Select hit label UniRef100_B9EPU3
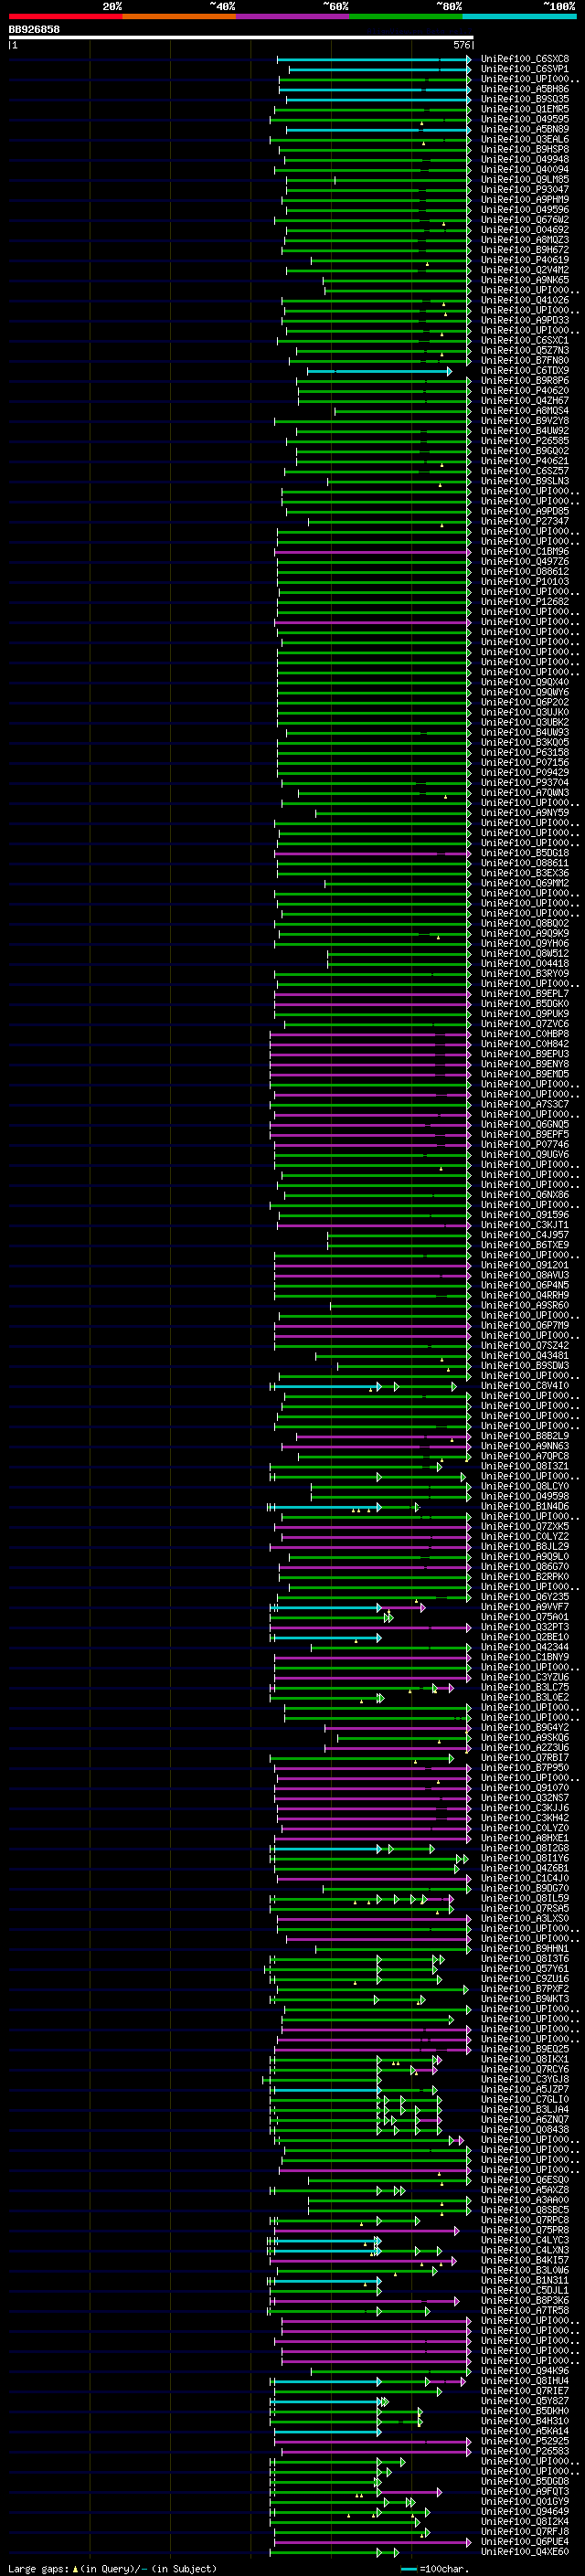Image resolution: width=585 pixels, height=2576 pixels. click(x=525, y=1054)
